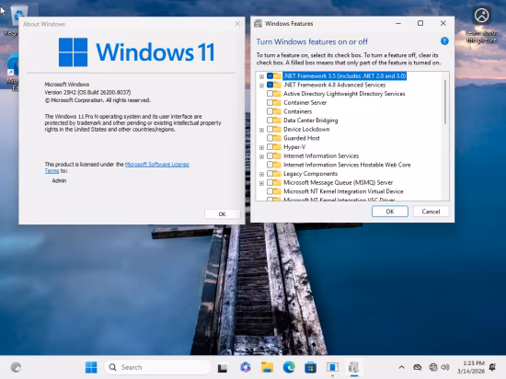Image resolution: width=506 pixels, height=379 pixels.
Task: Open the widgets button on taskbar
Action: pyautogui.click(x=16, y=367)
